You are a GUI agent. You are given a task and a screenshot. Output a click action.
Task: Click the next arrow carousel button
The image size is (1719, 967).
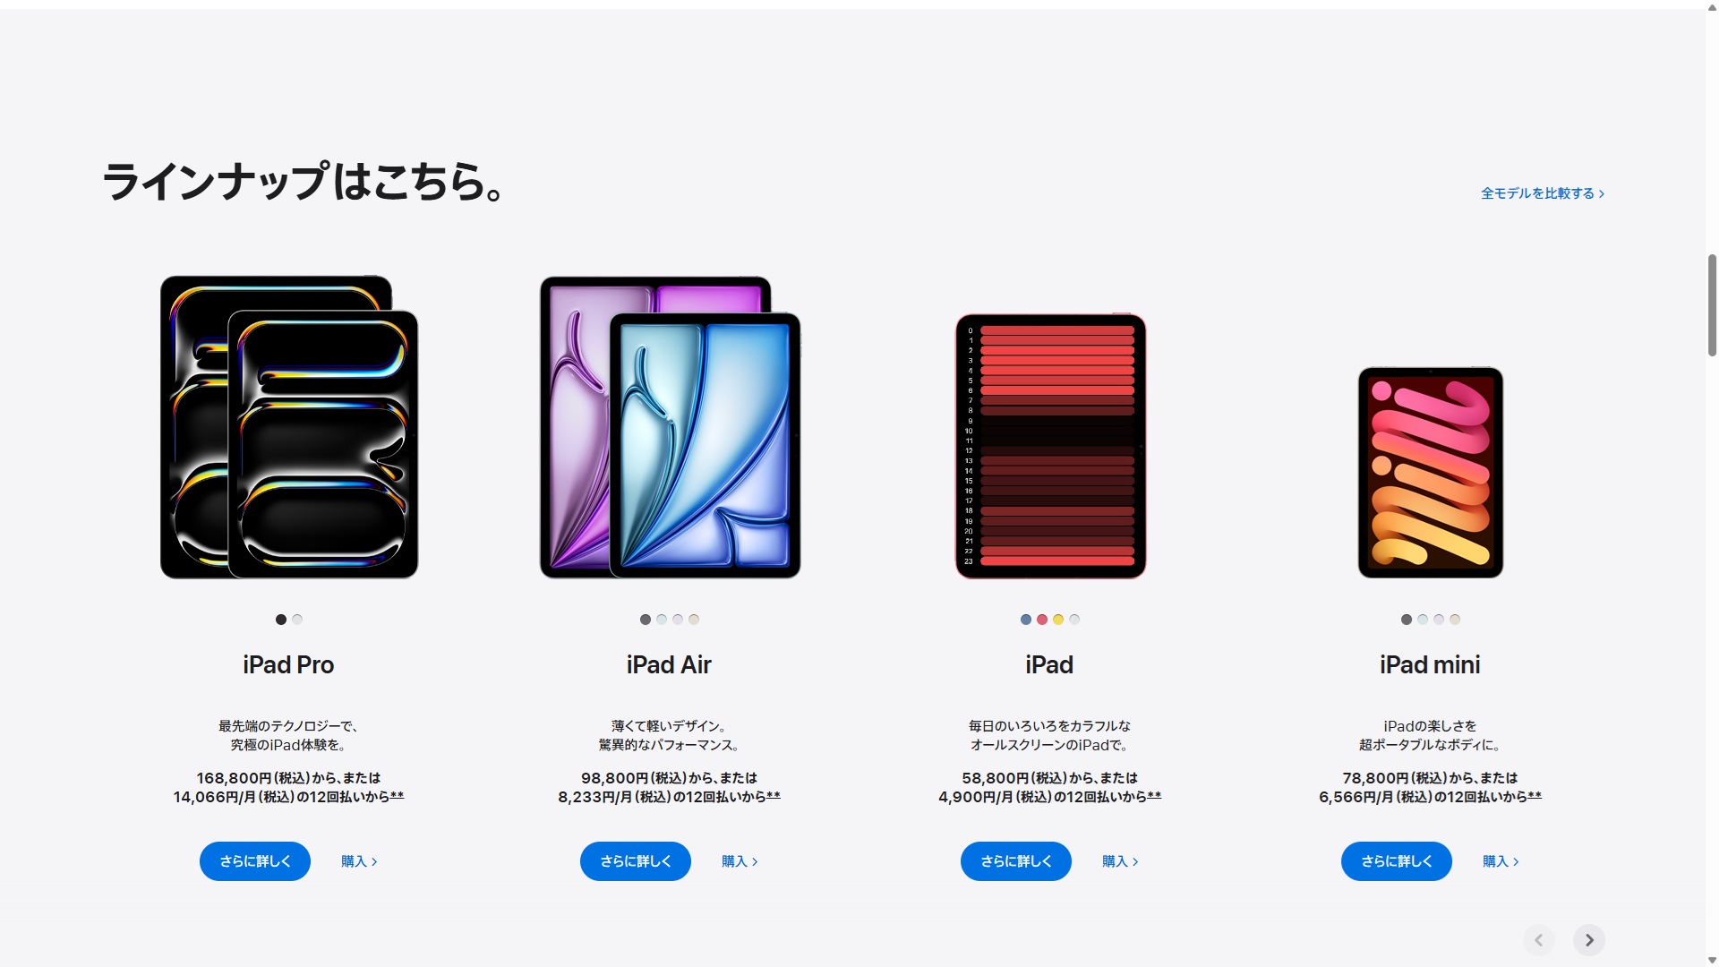tap(1589, 940)
